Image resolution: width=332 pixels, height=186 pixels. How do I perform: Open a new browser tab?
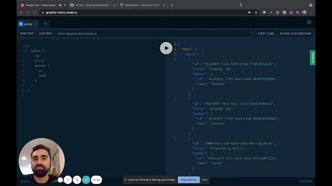pos(172,5)
